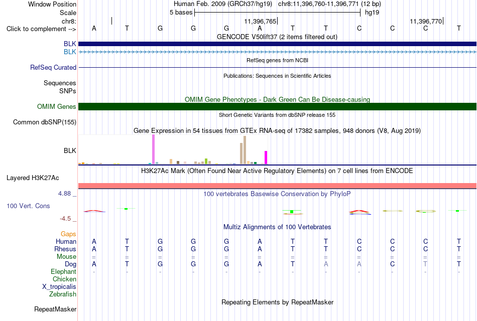
Task: Open 'Publications: Sequences in Scientific Articles' title
Action: pos(277,76)
